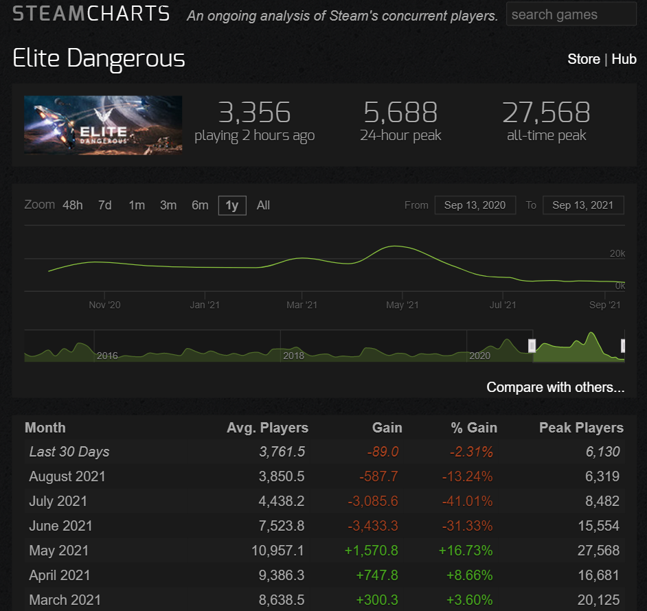
Task: Open the Hub link
Action: coord(624,59)
